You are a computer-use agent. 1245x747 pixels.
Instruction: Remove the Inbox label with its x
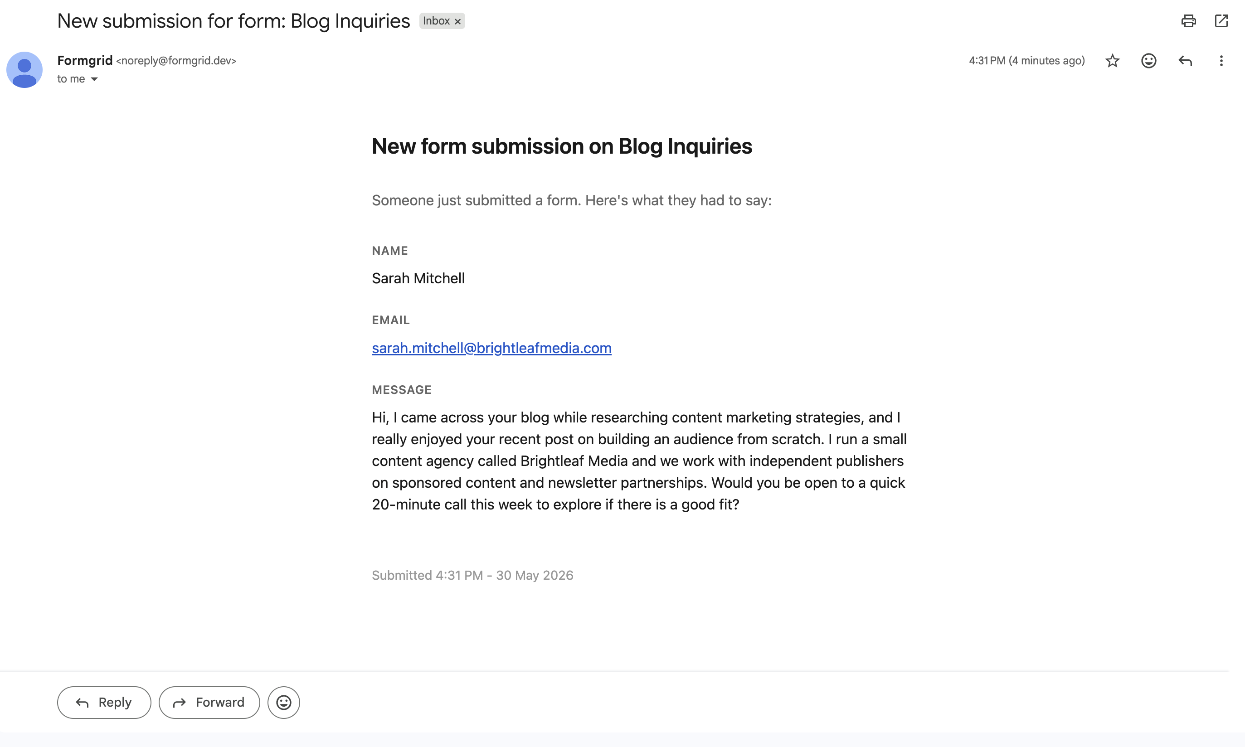coord(457,21)
